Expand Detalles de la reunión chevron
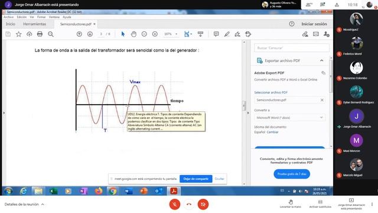Screen dimensions: 378x213 click(43, 204)
